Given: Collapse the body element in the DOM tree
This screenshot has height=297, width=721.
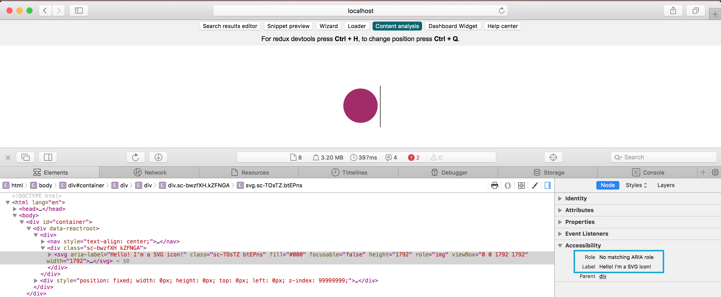Looking at the screenshot, I should tap(15, 215).
